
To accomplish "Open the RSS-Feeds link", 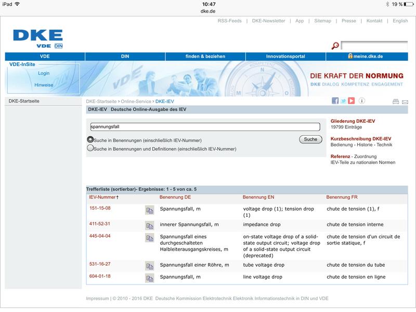I will tap(230, 21).
